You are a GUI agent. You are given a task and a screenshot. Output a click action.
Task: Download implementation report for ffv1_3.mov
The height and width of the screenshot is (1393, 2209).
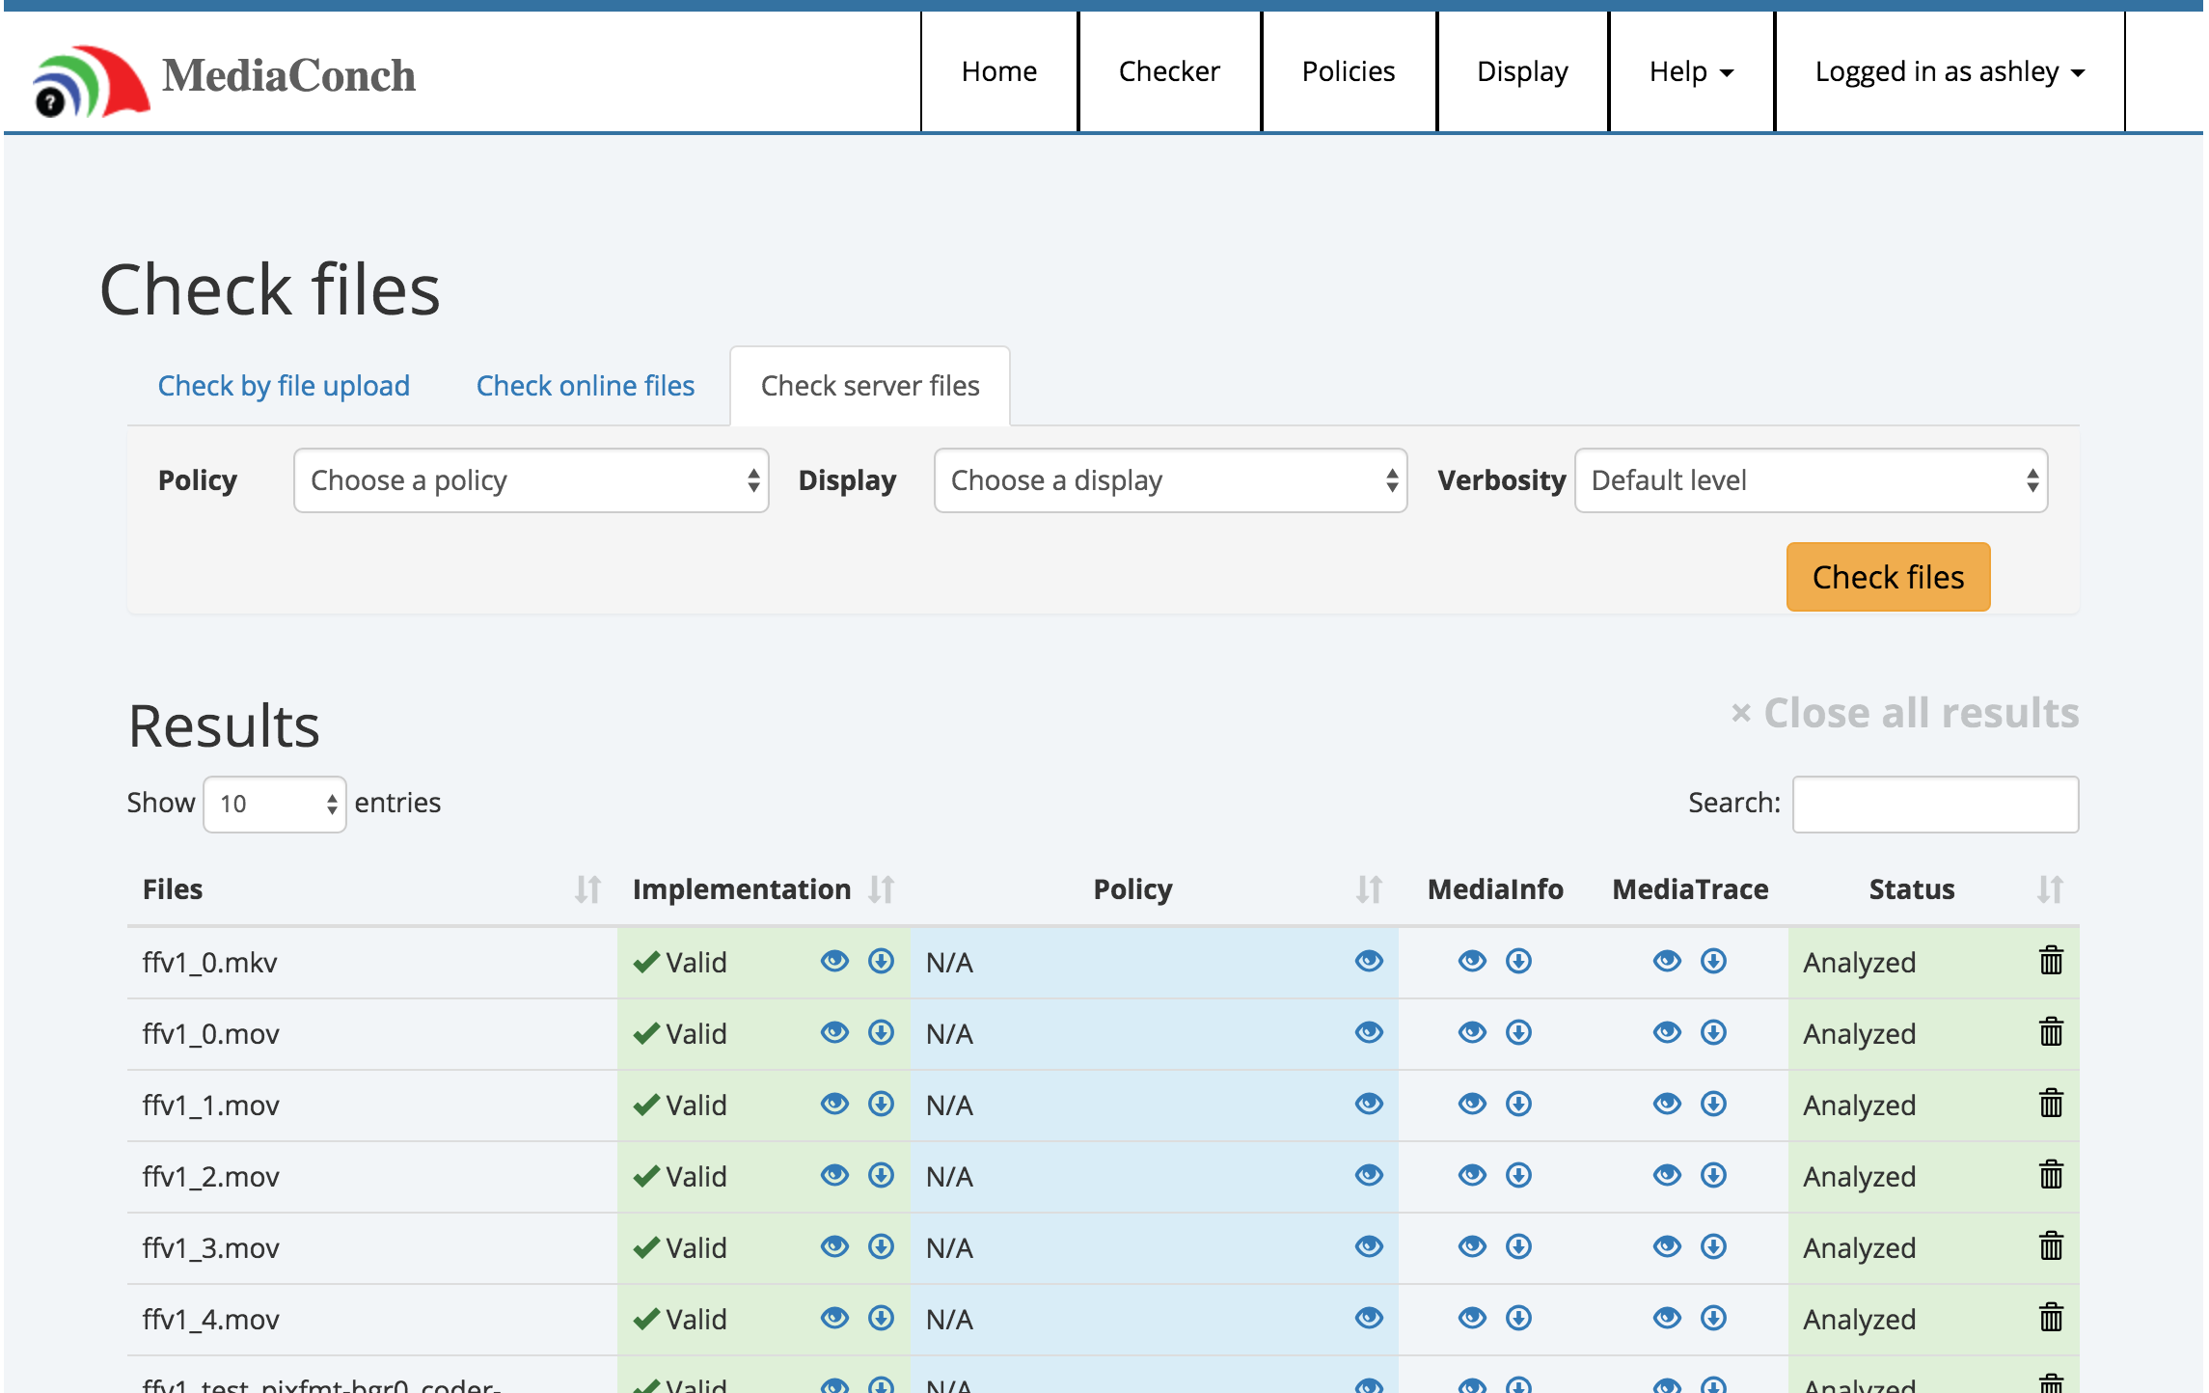(881, 1246)
